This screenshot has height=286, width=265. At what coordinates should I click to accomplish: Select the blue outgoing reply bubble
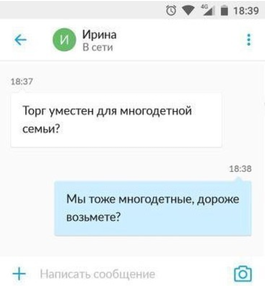pyautogui.click(x=153, y=208)
